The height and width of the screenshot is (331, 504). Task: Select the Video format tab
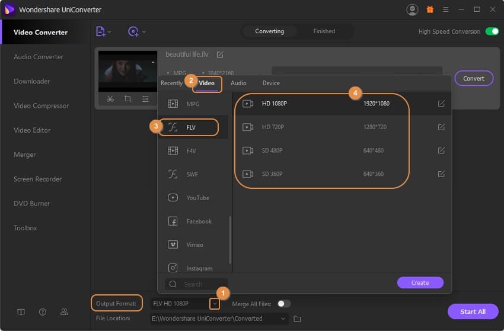pos(207,83)
